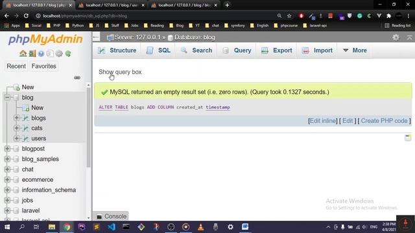The image size is (415, 233).
Task: Click the browser address bar
Action: (156, 16)
